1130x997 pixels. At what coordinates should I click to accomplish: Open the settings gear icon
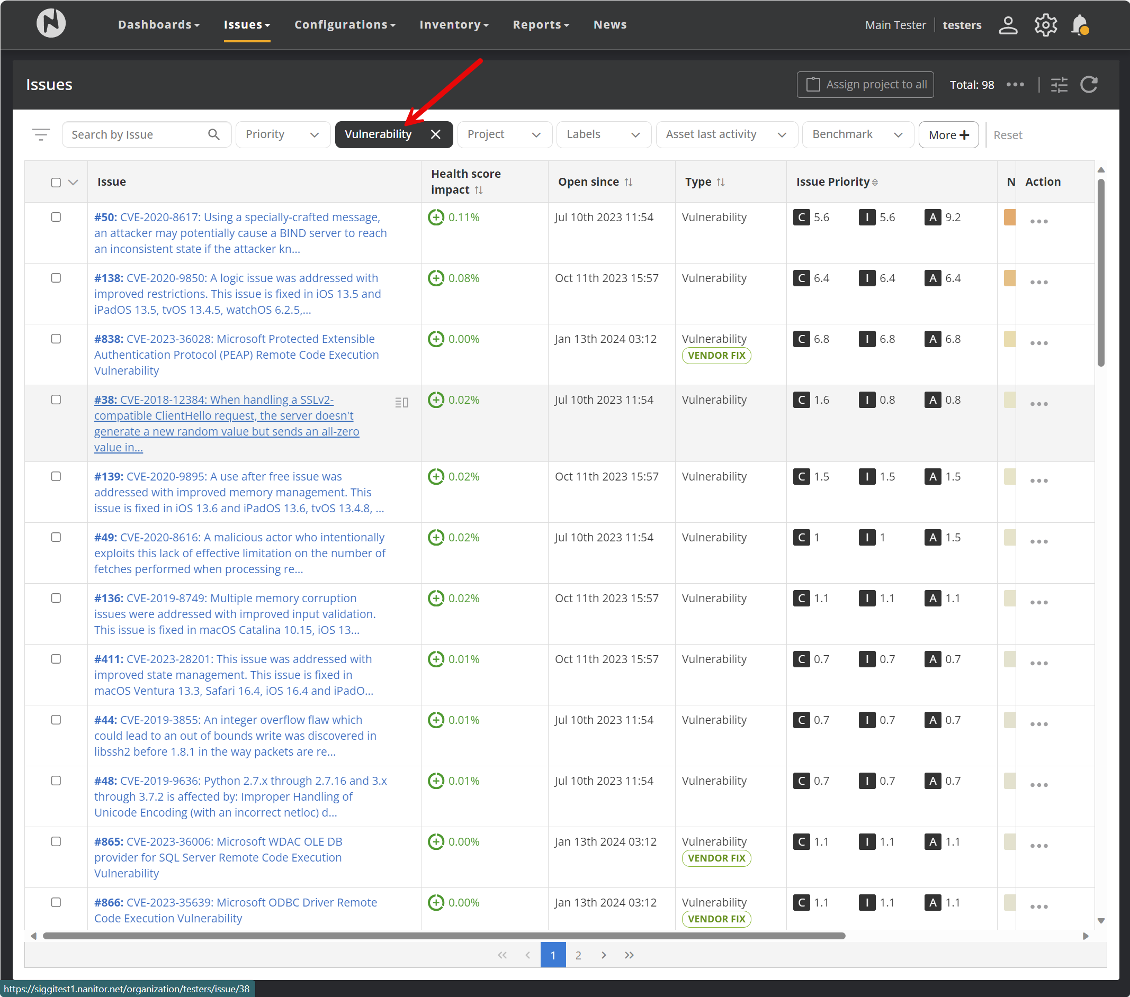click(x=1045, y=25)
